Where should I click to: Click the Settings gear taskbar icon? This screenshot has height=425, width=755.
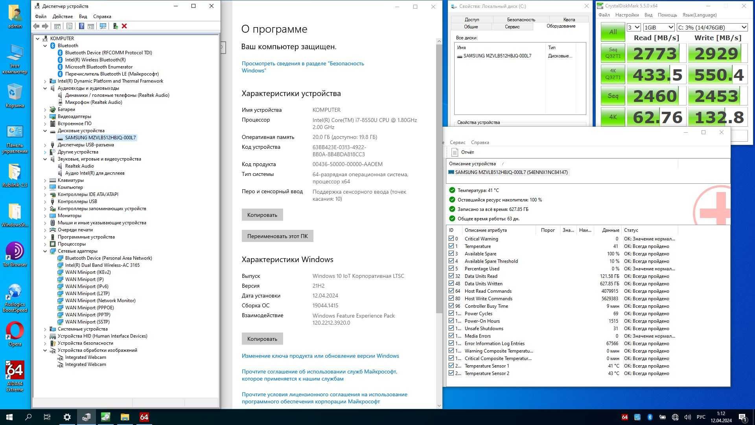[x=67, y=417]
